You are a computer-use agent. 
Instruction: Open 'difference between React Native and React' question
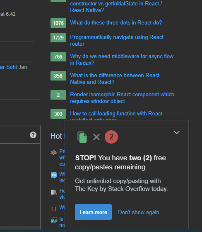click(115, 78)
